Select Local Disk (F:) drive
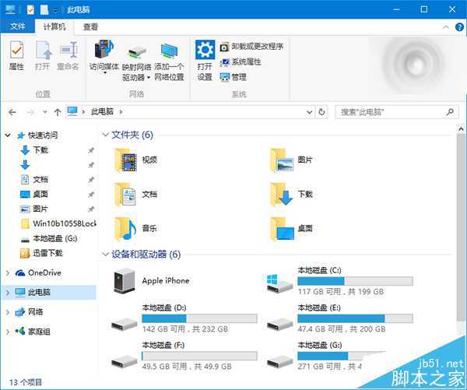The image size is (467, 390). (184, 356)
